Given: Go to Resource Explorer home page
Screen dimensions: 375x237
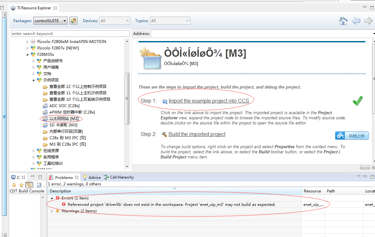Looking at the screenshot, I should coord(343,21).
